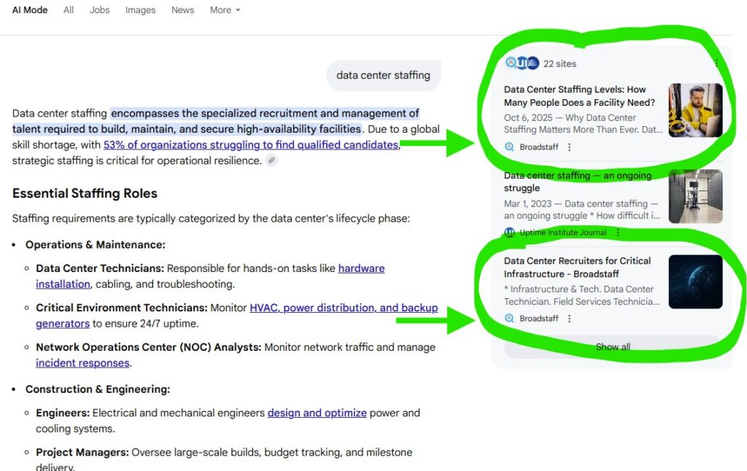747x471 pixels.
Task: Open the 'hardware installation' link
Action: (x=360, y=268)
